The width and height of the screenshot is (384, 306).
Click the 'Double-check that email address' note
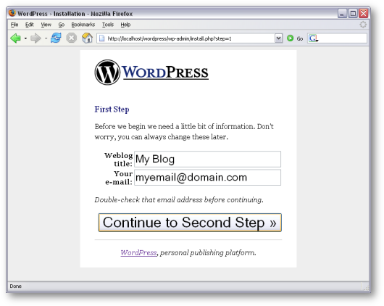click(x=179, y=200)
